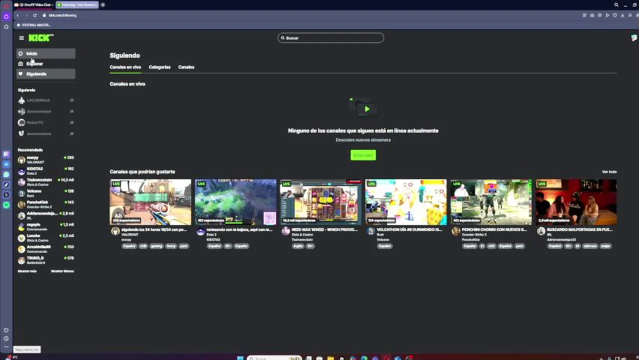Open X (Twitter) in browser sidebar

pos(6,194)
